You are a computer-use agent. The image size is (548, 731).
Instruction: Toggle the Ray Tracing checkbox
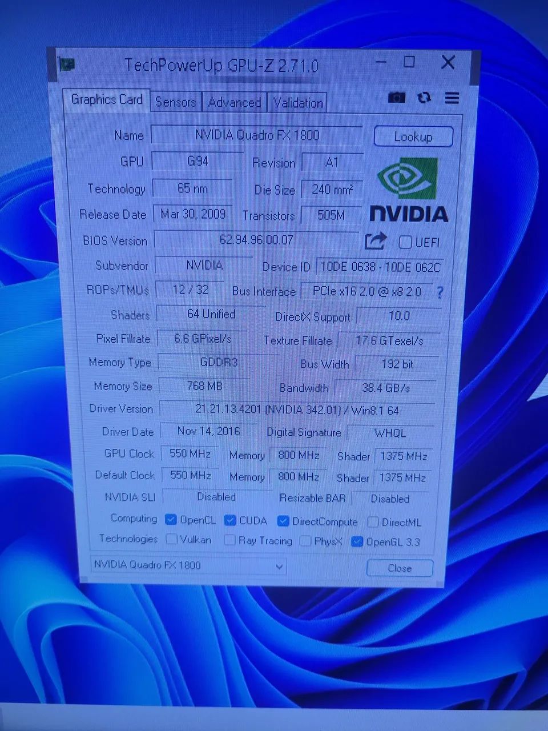pyautogui.click(x=229, y=540)
